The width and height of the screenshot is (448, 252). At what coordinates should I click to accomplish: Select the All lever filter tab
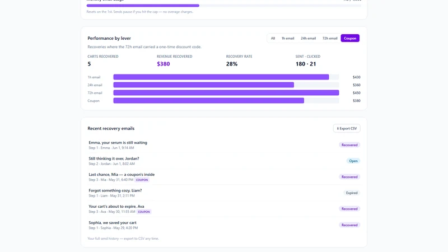pyautogui.click(x=273, y=38)
